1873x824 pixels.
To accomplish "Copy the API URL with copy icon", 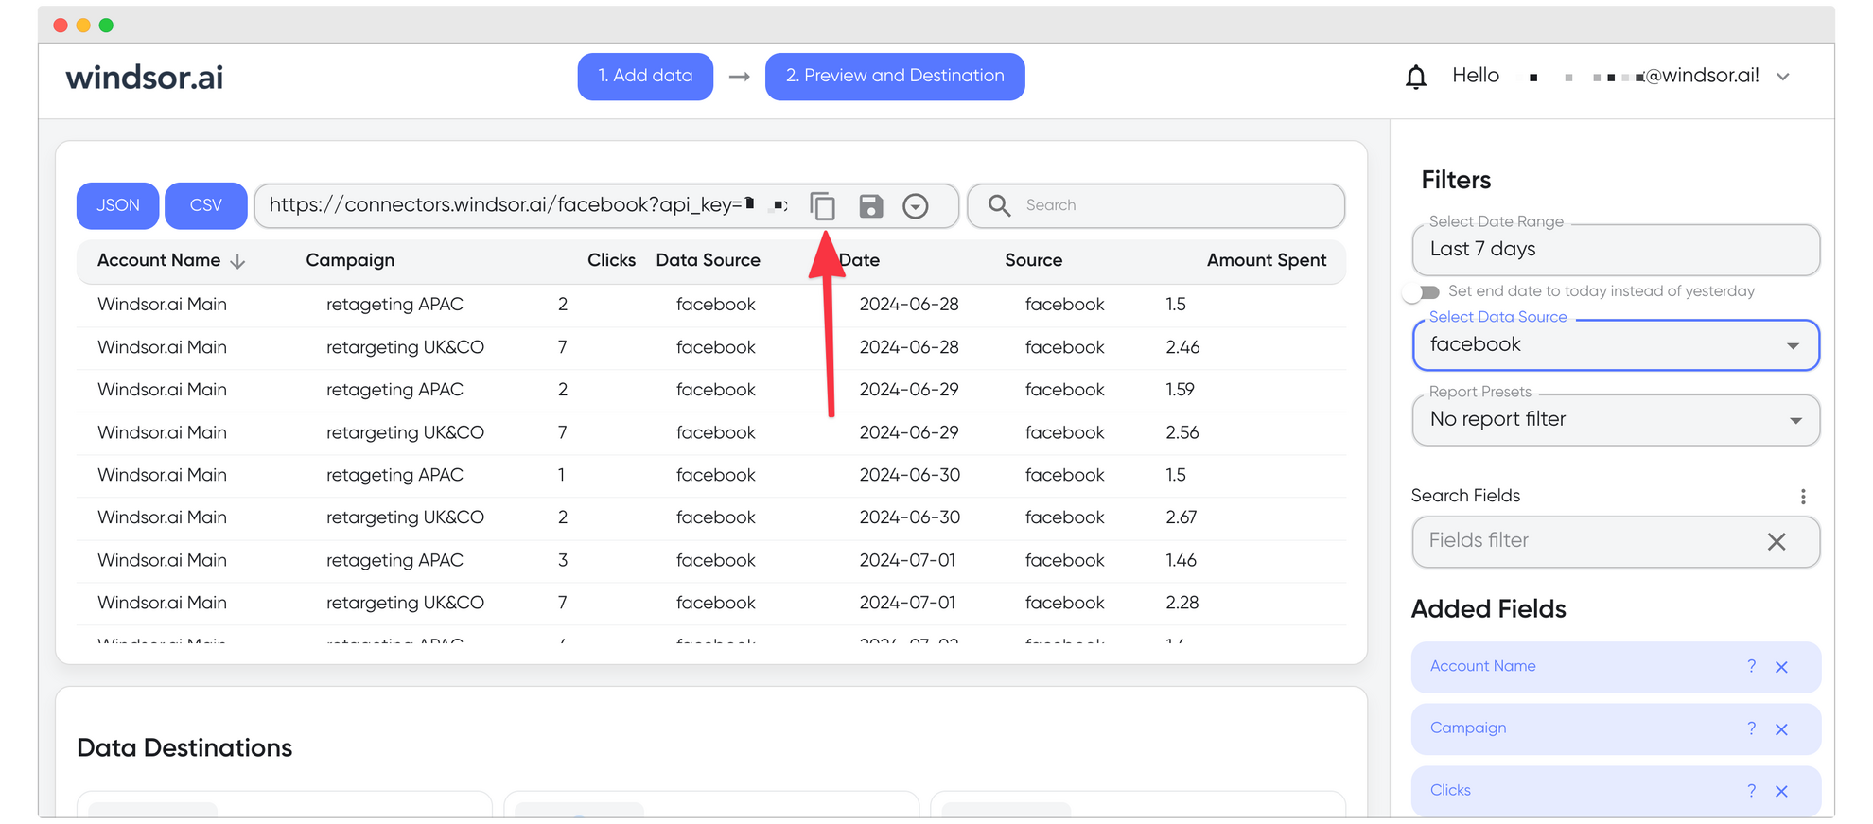I will click(823, 205).
